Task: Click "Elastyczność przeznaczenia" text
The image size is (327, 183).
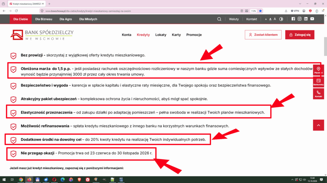Action: coord(47,112)
